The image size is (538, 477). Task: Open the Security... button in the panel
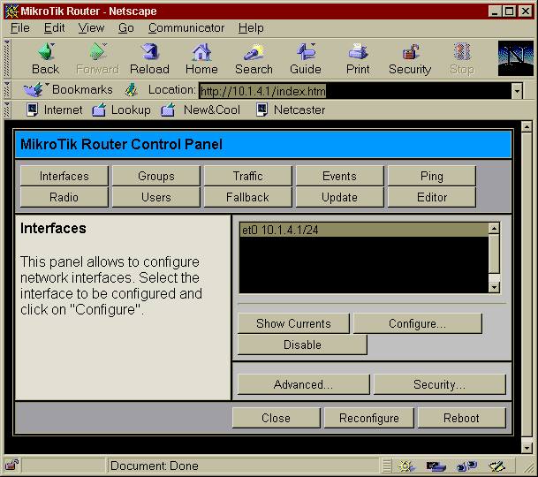click(440, 384)
